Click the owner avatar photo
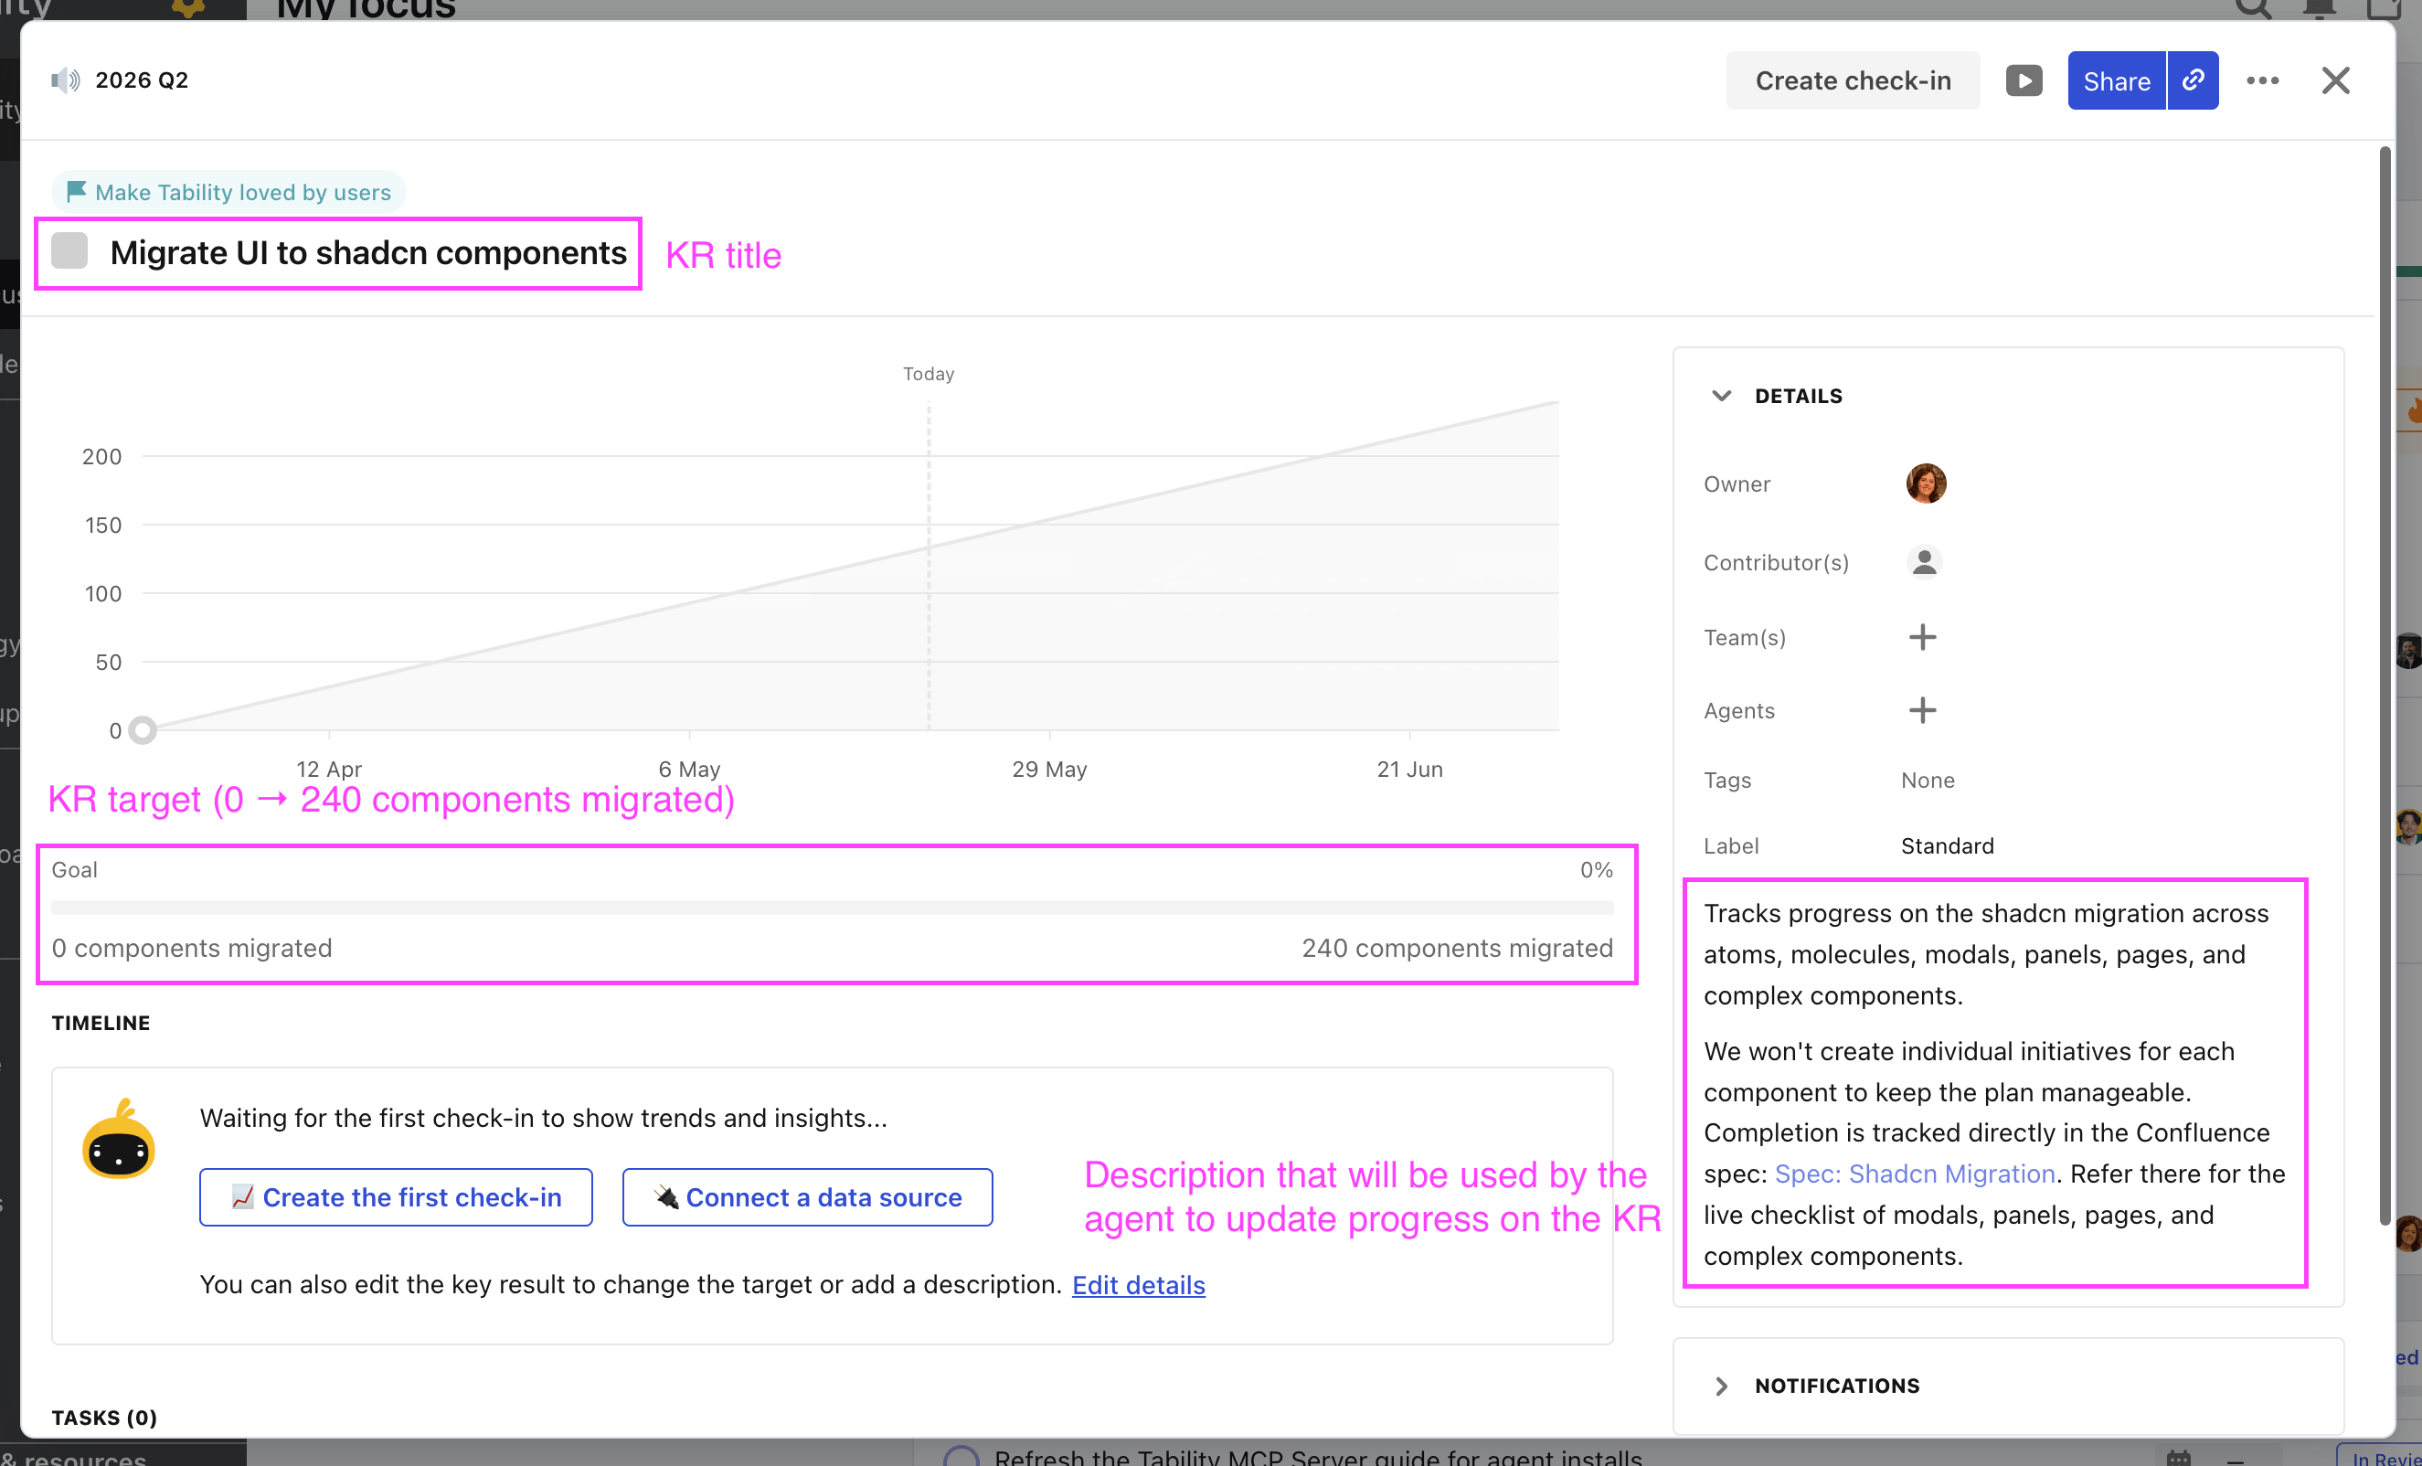The height and width of the screenshot is (1466, 2422). click(1926, 483)
